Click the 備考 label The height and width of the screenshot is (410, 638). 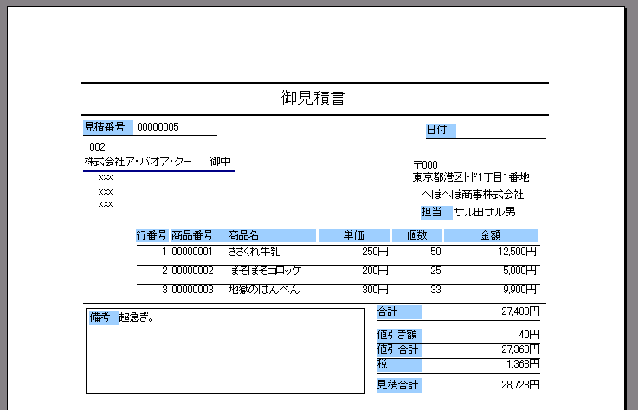point(103,318)
